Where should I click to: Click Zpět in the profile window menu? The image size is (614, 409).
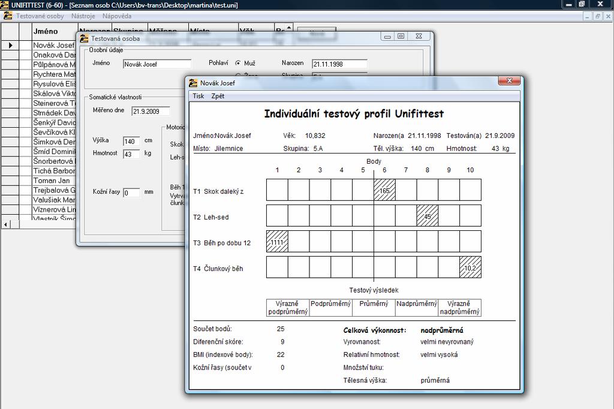click(x=218, y=96)
